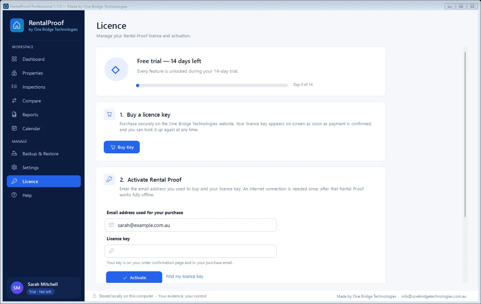Click the envelope icon in email field

(111, 225)
